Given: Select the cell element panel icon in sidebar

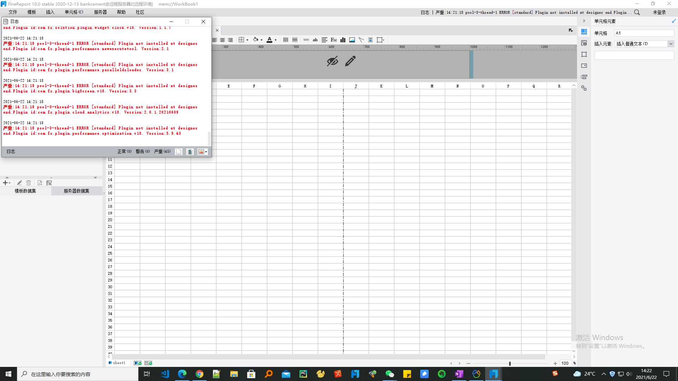Looking at the screenshot, I should pos(584,32).
